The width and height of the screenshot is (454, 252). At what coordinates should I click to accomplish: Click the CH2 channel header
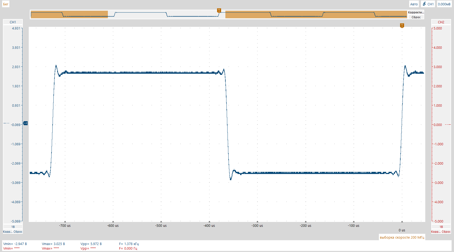pyautogui.click(x=441, y=22)
